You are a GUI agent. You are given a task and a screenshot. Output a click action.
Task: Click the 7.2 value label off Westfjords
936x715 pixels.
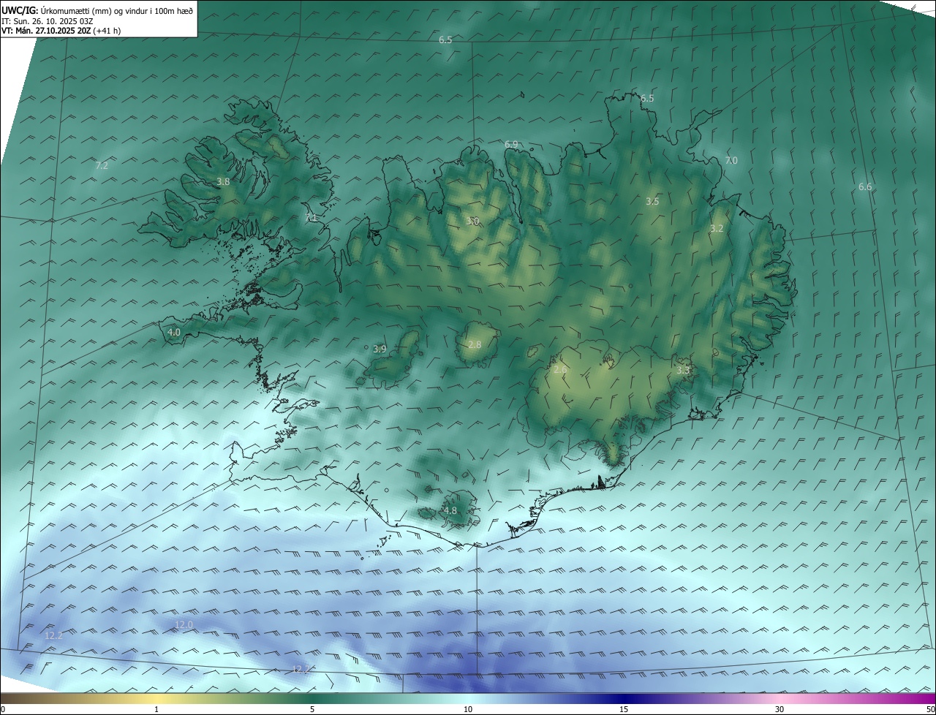[x=102, y=166]
